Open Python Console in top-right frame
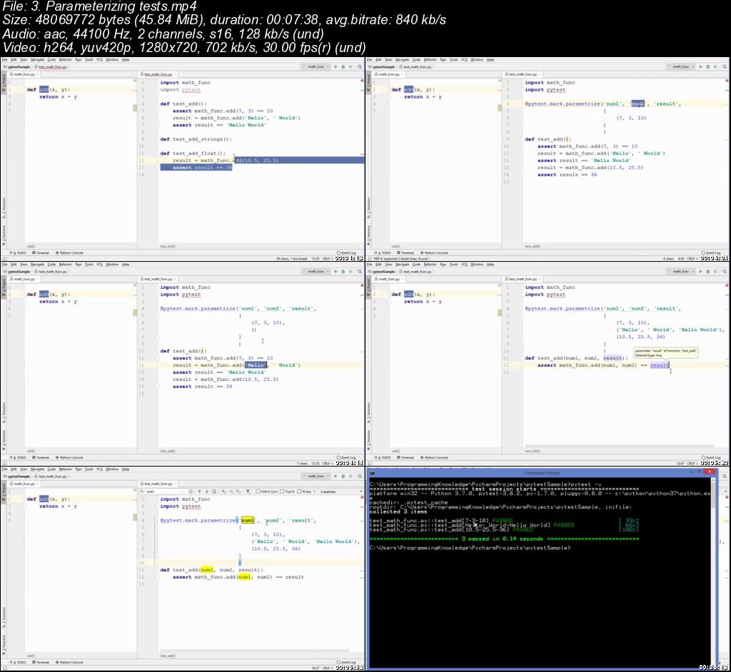Image resolution: width=731 pixels, height=672 pixels. [434, 253]
